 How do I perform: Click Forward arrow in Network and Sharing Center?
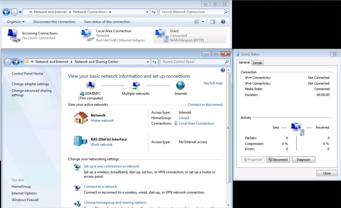click(16, 62)
